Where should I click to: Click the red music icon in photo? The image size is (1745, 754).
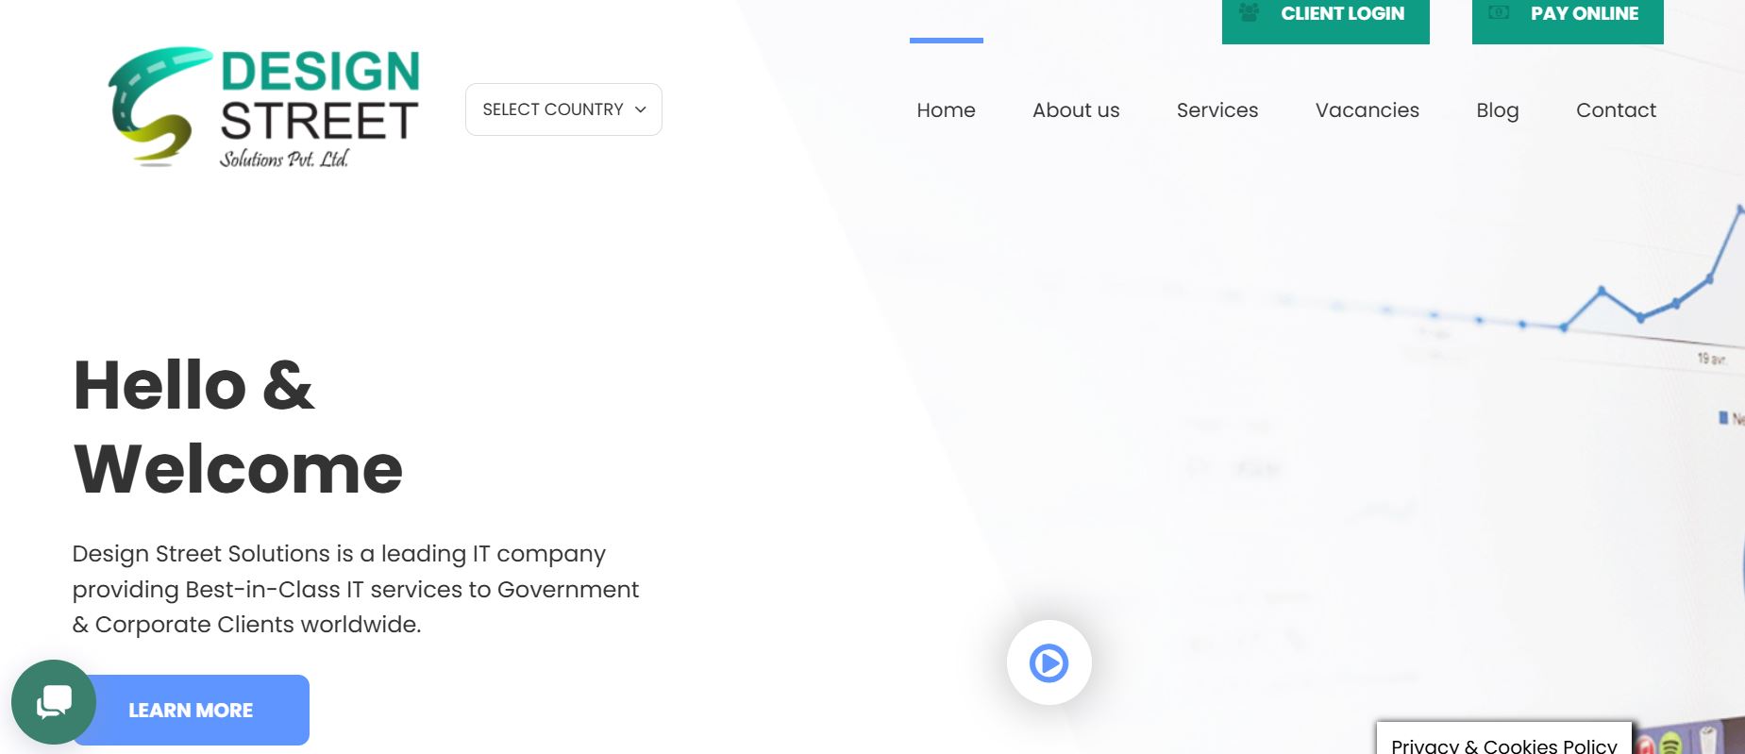pos(1645,746)
